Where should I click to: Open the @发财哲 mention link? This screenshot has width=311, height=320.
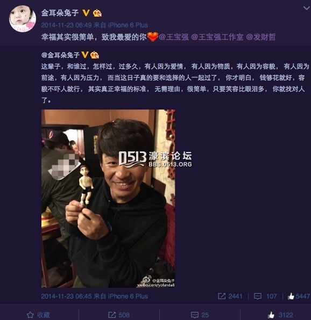coord(261,37)
